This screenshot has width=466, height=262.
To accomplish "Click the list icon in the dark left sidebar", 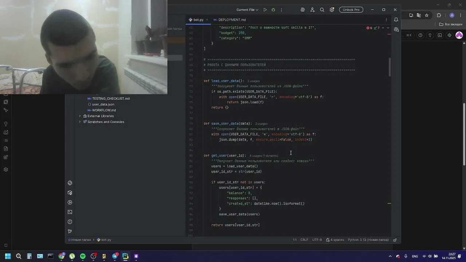I will 6,140.
